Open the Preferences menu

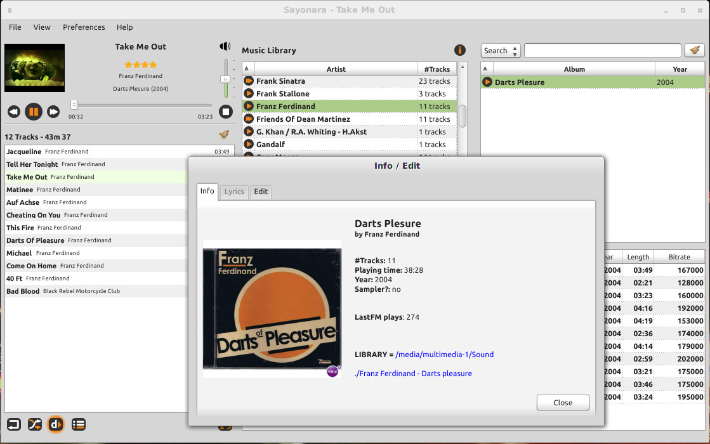click(x=84, y=27)
